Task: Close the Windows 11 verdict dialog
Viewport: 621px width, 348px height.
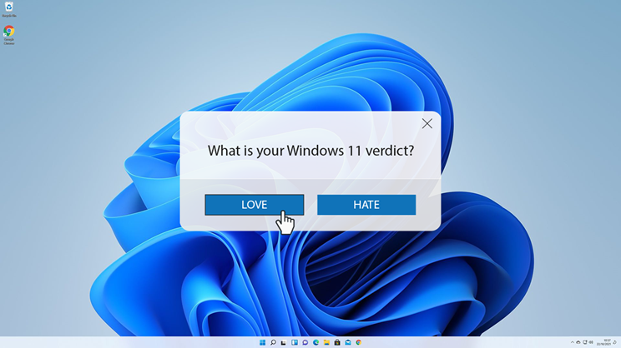Action: pyautogui.click(x=427, y=124)
